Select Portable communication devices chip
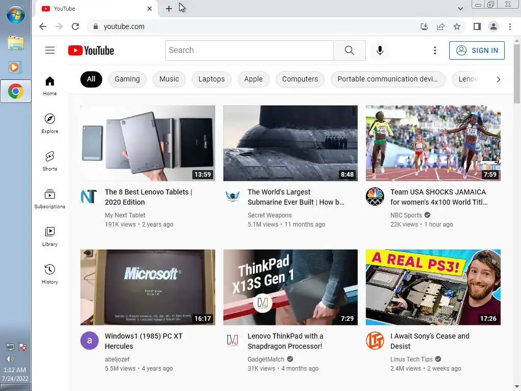This screenshot has height=391, width=521. click(x=388, y=79)
